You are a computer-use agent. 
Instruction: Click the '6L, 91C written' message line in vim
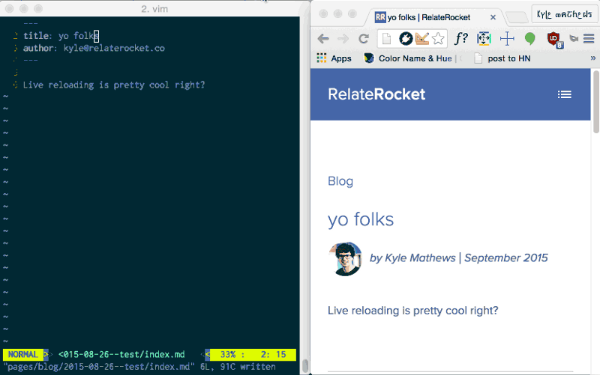click(x=139, y=367)
